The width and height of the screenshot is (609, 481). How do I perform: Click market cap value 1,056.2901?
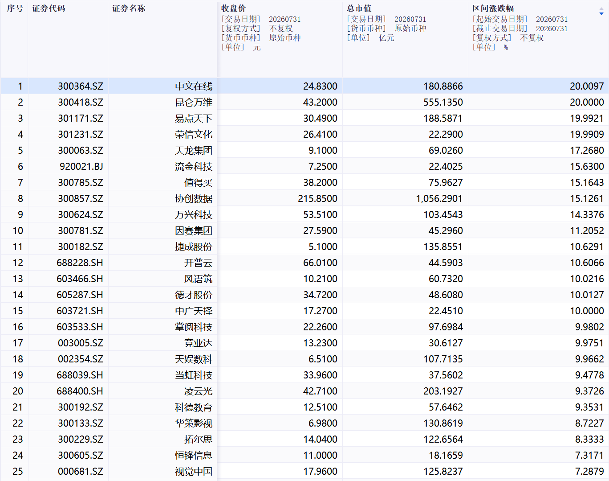439,198
